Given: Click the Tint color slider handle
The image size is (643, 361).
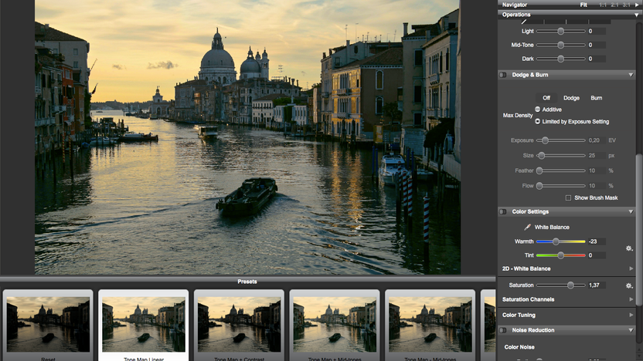Looking at the screenshot, I should click(560, 255).
